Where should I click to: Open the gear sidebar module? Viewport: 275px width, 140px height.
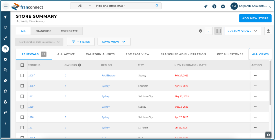coord(5,59)
